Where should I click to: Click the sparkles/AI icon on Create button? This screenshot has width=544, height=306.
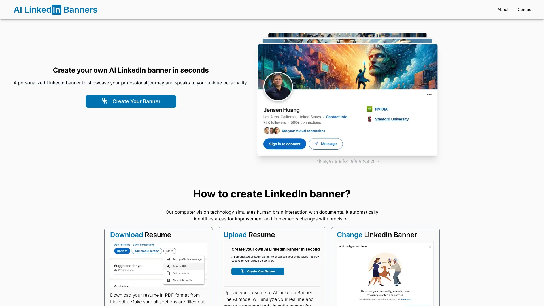coord(105,101)
